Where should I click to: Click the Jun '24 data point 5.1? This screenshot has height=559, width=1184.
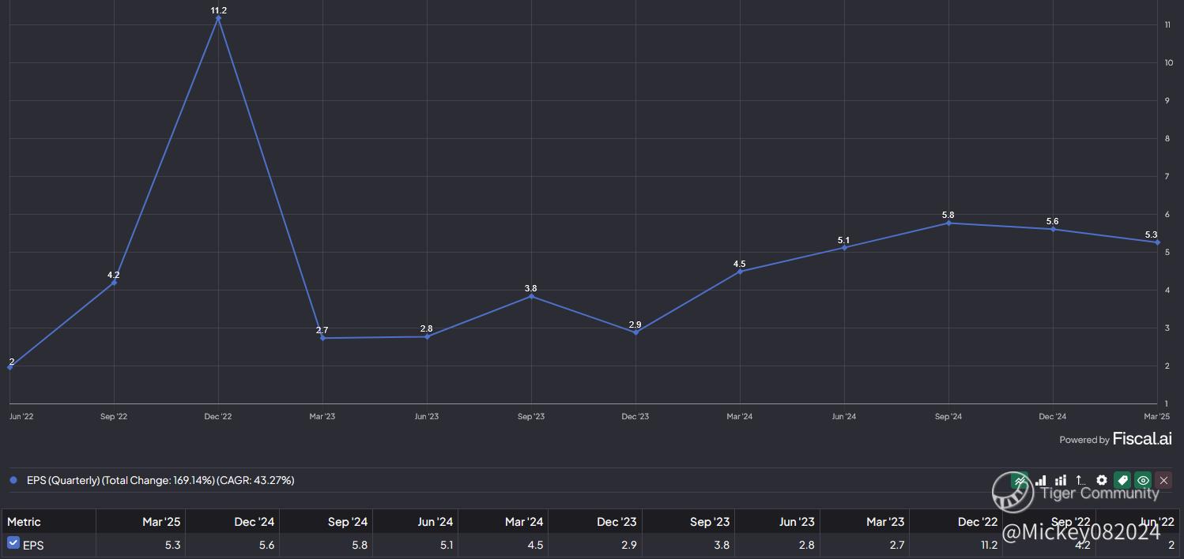(844, 248)
